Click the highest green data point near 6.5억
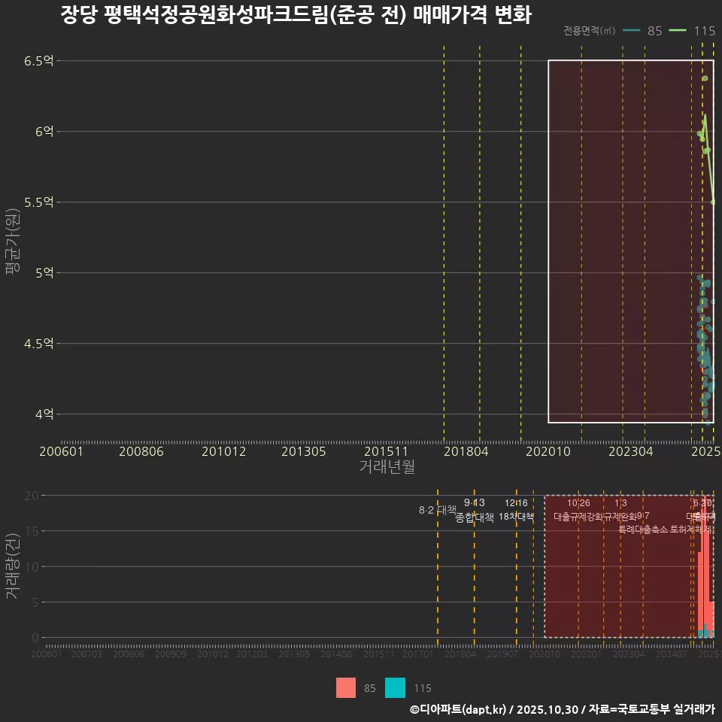Image resolution: width=722 pixels, height=722 pixels. pyautogui.click(x=705, y=77)
